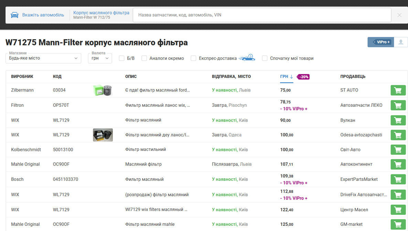
Task: Add Odesa-avtozapchasti WIX filter to cart
Action: [398, 135]
